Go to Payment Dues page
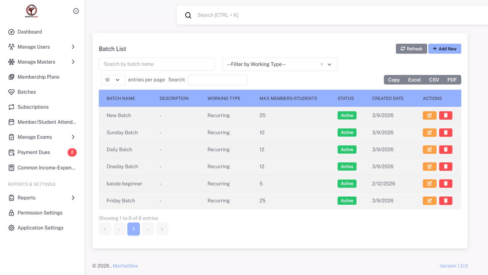The width and height of the screenshot is (488, 275). point(34,152)
